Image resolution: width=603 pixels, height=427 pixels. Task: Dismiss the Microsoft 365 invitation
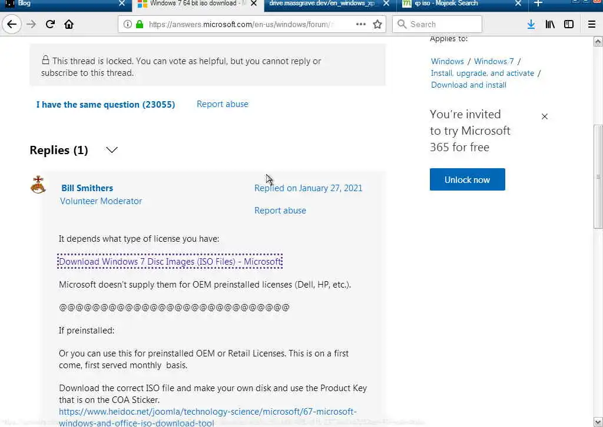point(545,116)
